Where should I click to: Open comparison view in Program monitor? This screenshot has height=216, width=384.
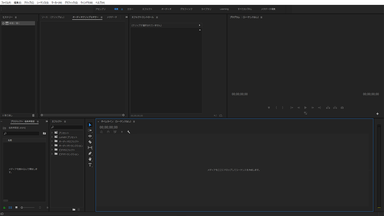tap(305, 113)
